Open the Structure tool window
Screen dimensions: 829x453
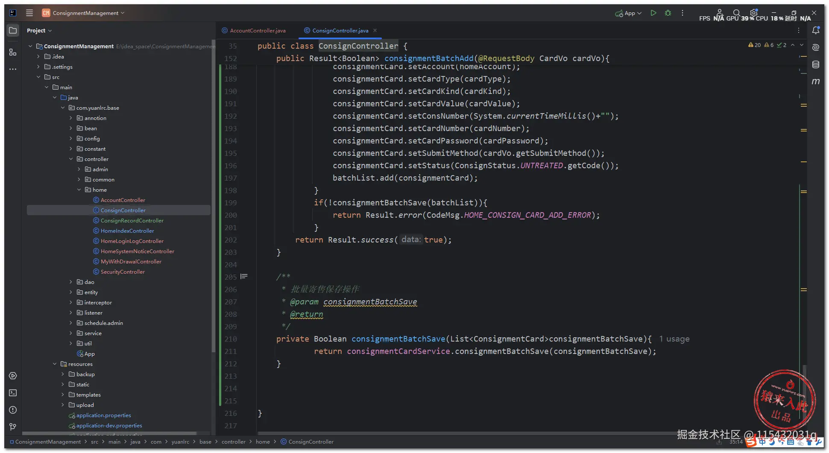coord(13,52)
